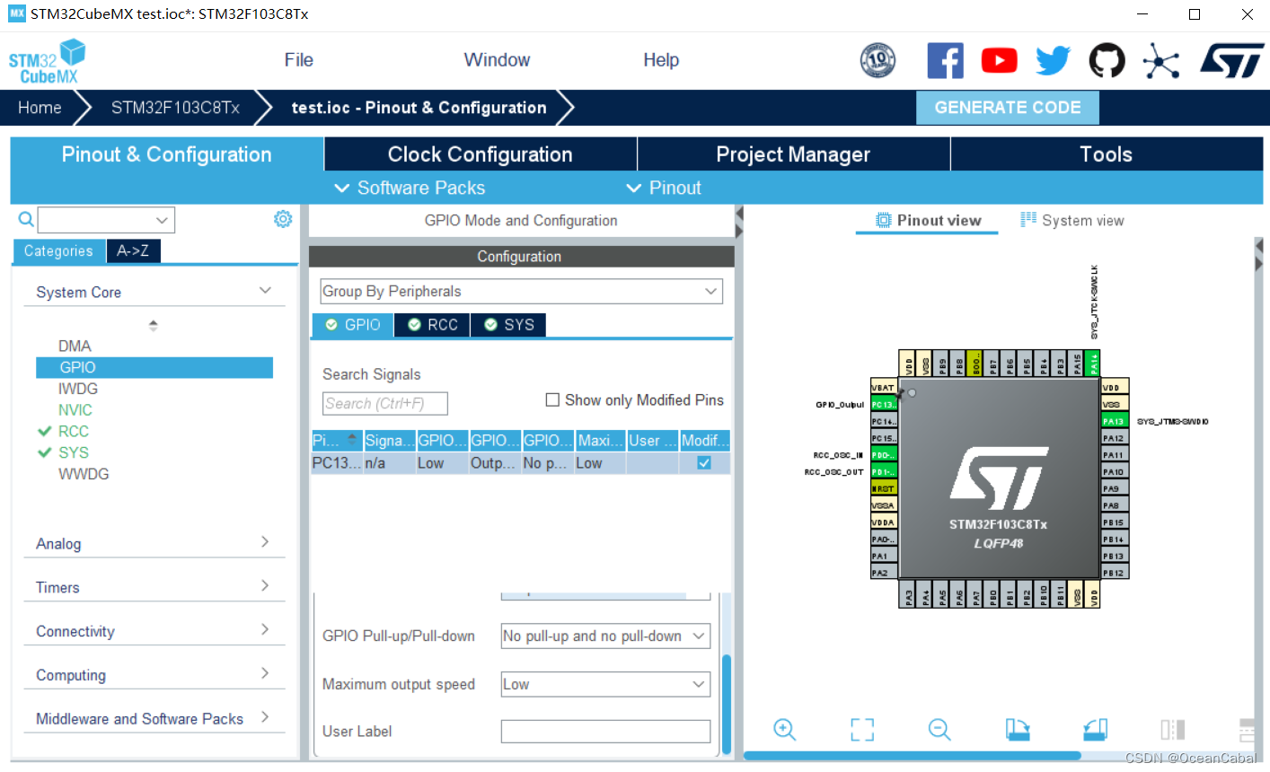Open ST YouTube channel icon
1270x772 pixels.
coord(999,61)
